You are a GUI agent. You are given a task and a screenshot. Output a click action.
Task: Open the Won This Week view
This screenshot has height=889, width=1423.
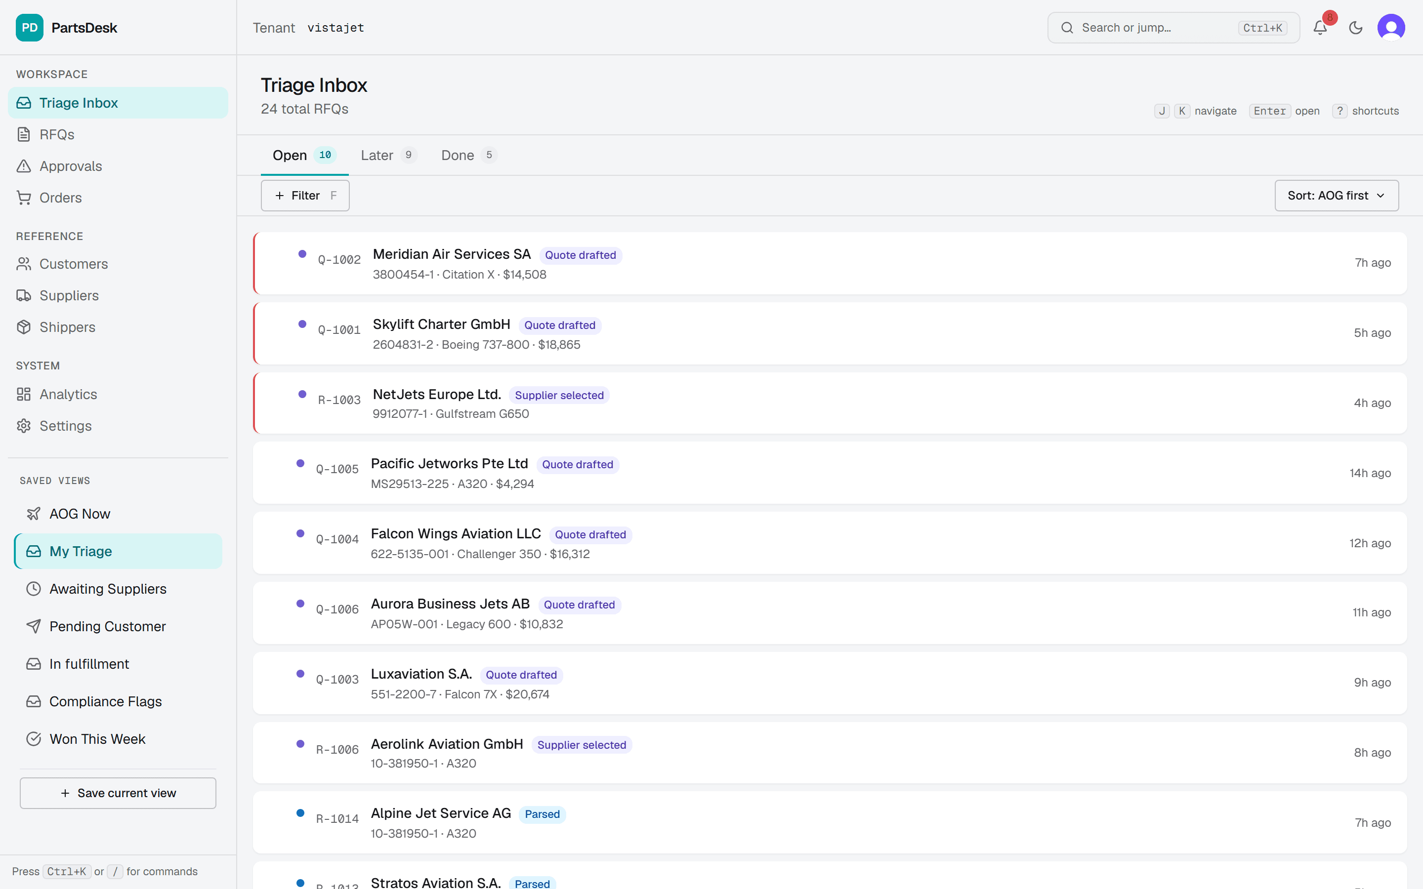click(118, 739)
